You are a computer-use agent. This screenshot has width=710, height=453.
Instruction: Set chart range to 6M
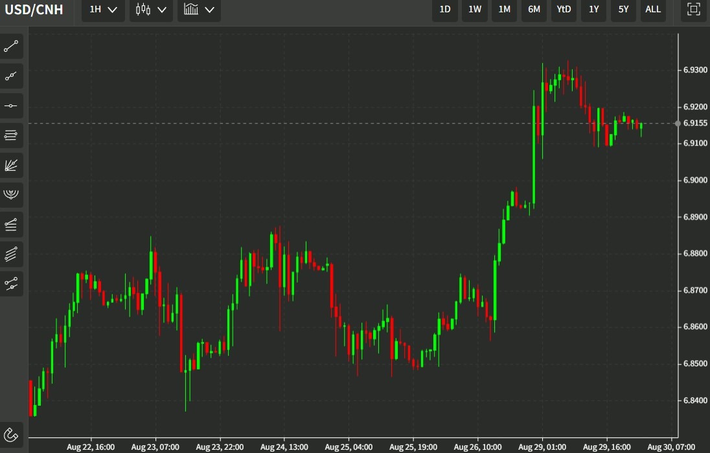tap(534, 10)
